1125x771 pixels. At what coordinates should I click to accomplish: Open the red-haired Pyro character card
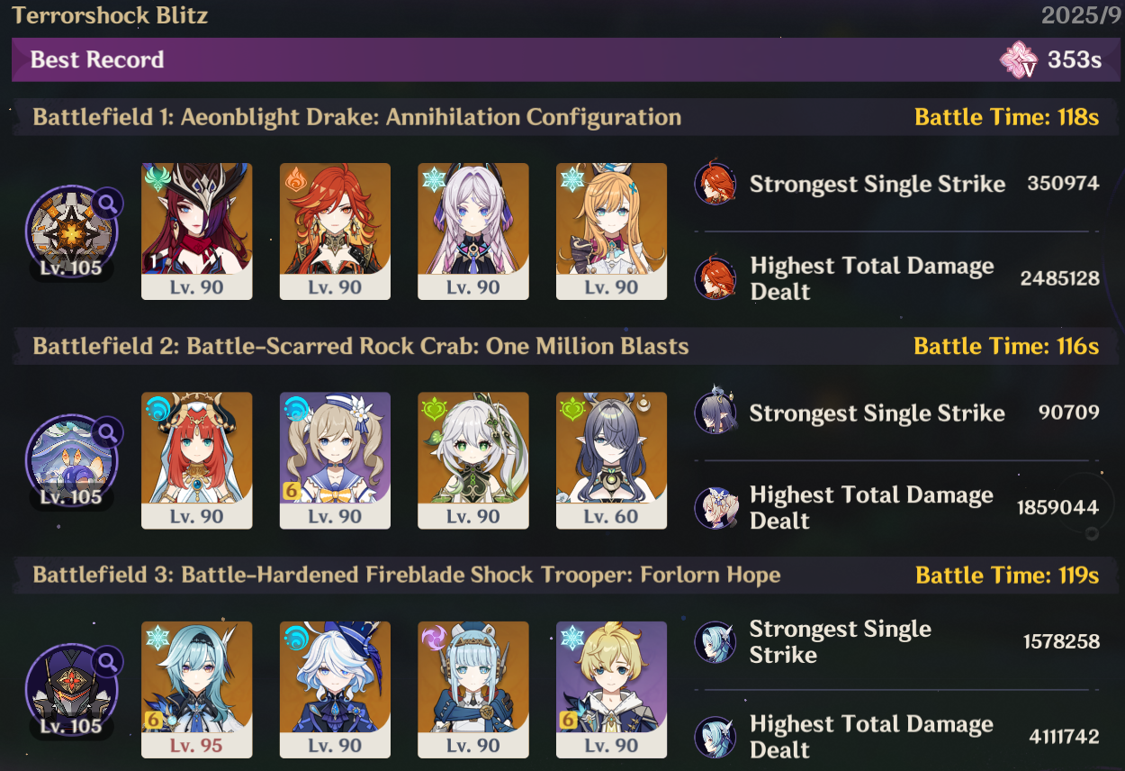335,231
